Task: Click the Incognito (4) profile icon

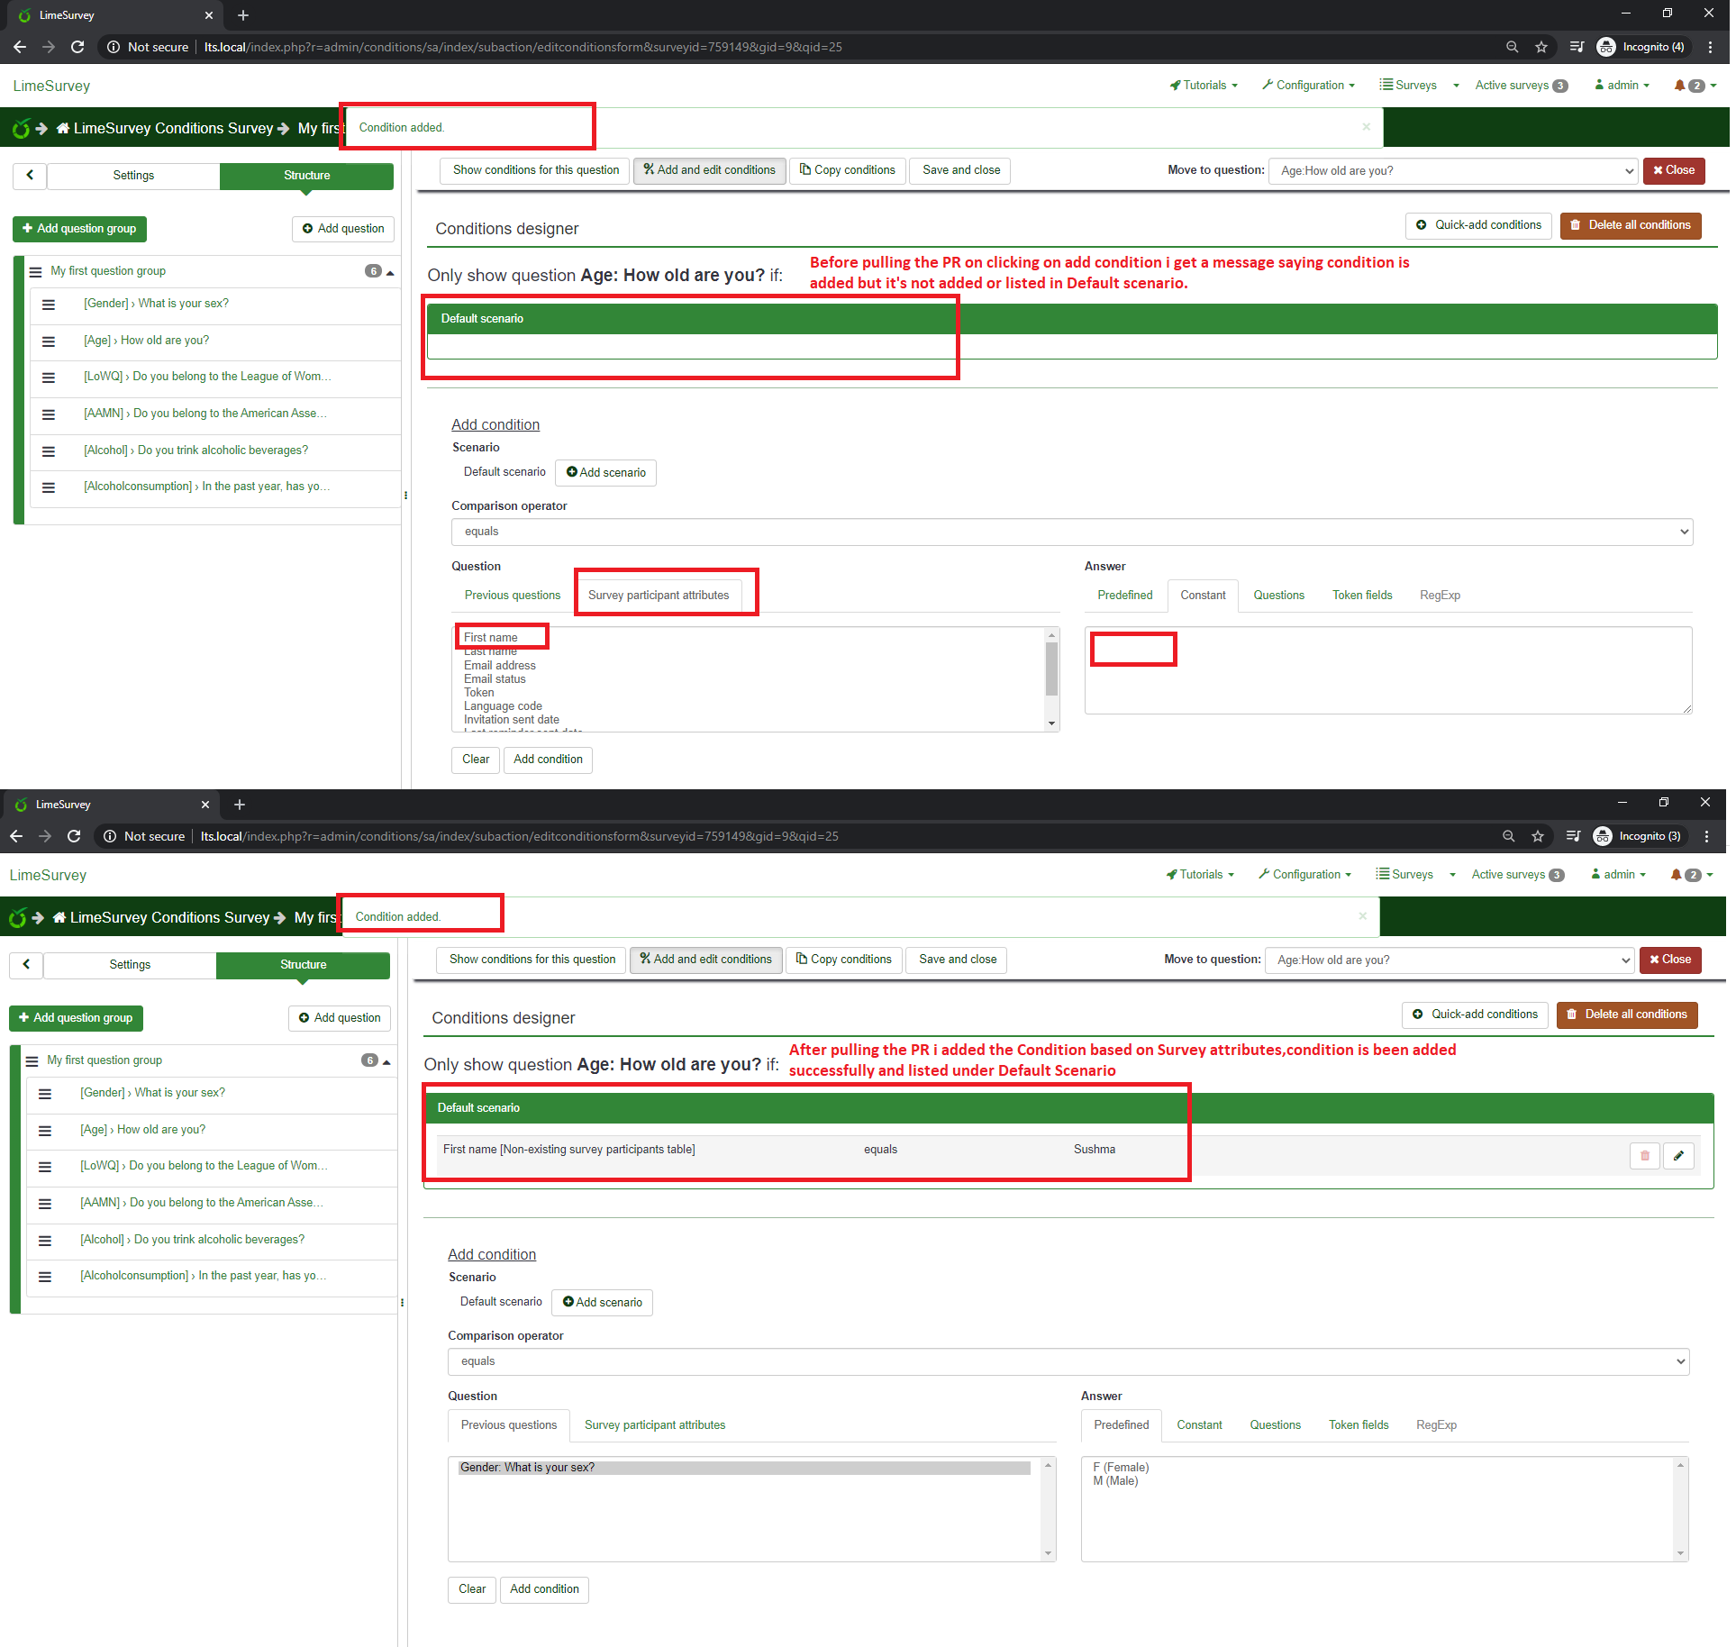Action: (x=1605, y=47)
